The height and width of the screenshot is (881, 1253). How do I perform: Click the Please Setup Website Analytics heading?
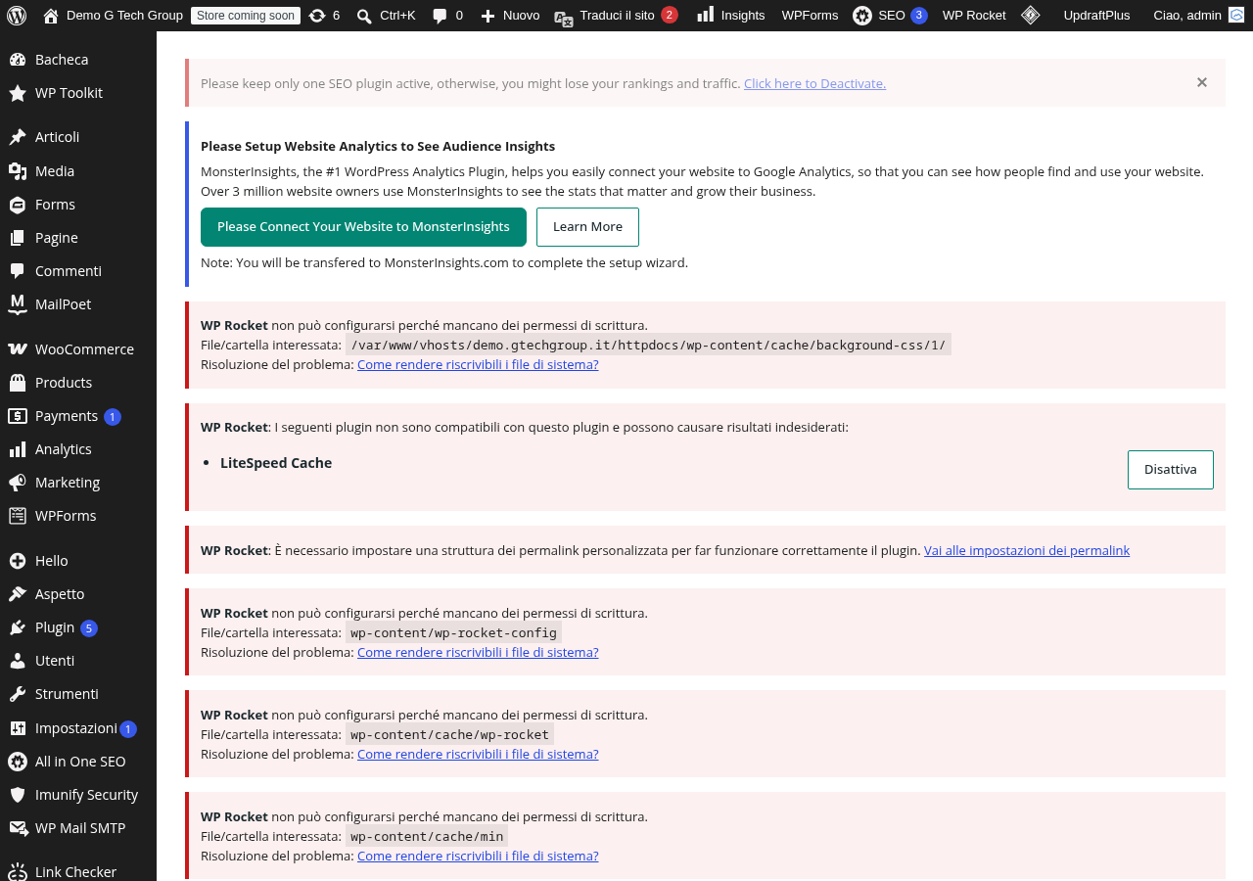(x=378, y=146)
